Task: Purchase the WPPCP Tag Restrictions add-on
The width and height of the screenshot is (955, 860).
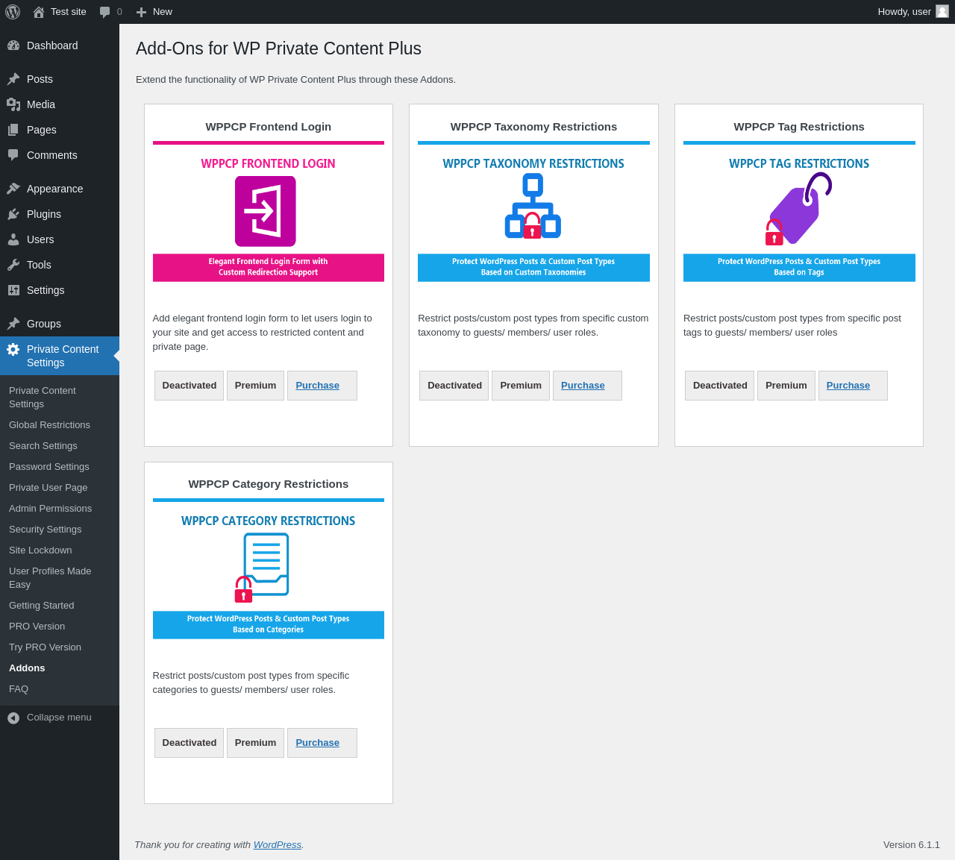Action: (x=848, y=386)
